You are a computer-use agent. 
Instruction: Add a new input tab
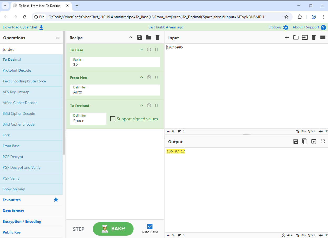pyautogui.click(x=287, y=37)
